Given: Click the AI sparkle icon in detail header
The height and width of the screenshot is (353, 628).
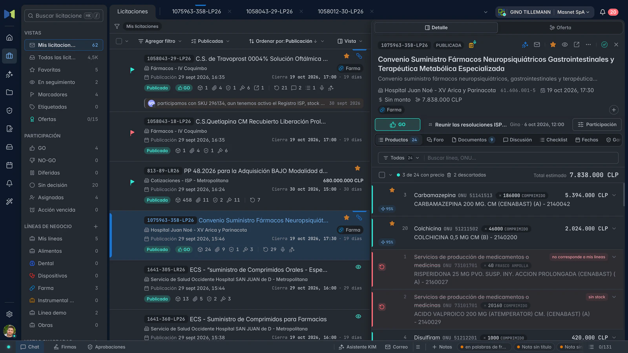Looking at the screenshot, I should 525,45.
